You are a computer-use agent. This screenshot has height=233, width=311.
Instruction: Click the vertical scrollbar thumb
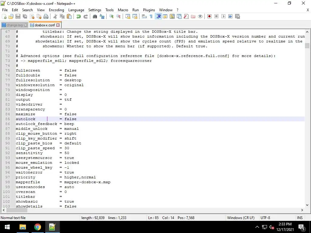307,46
